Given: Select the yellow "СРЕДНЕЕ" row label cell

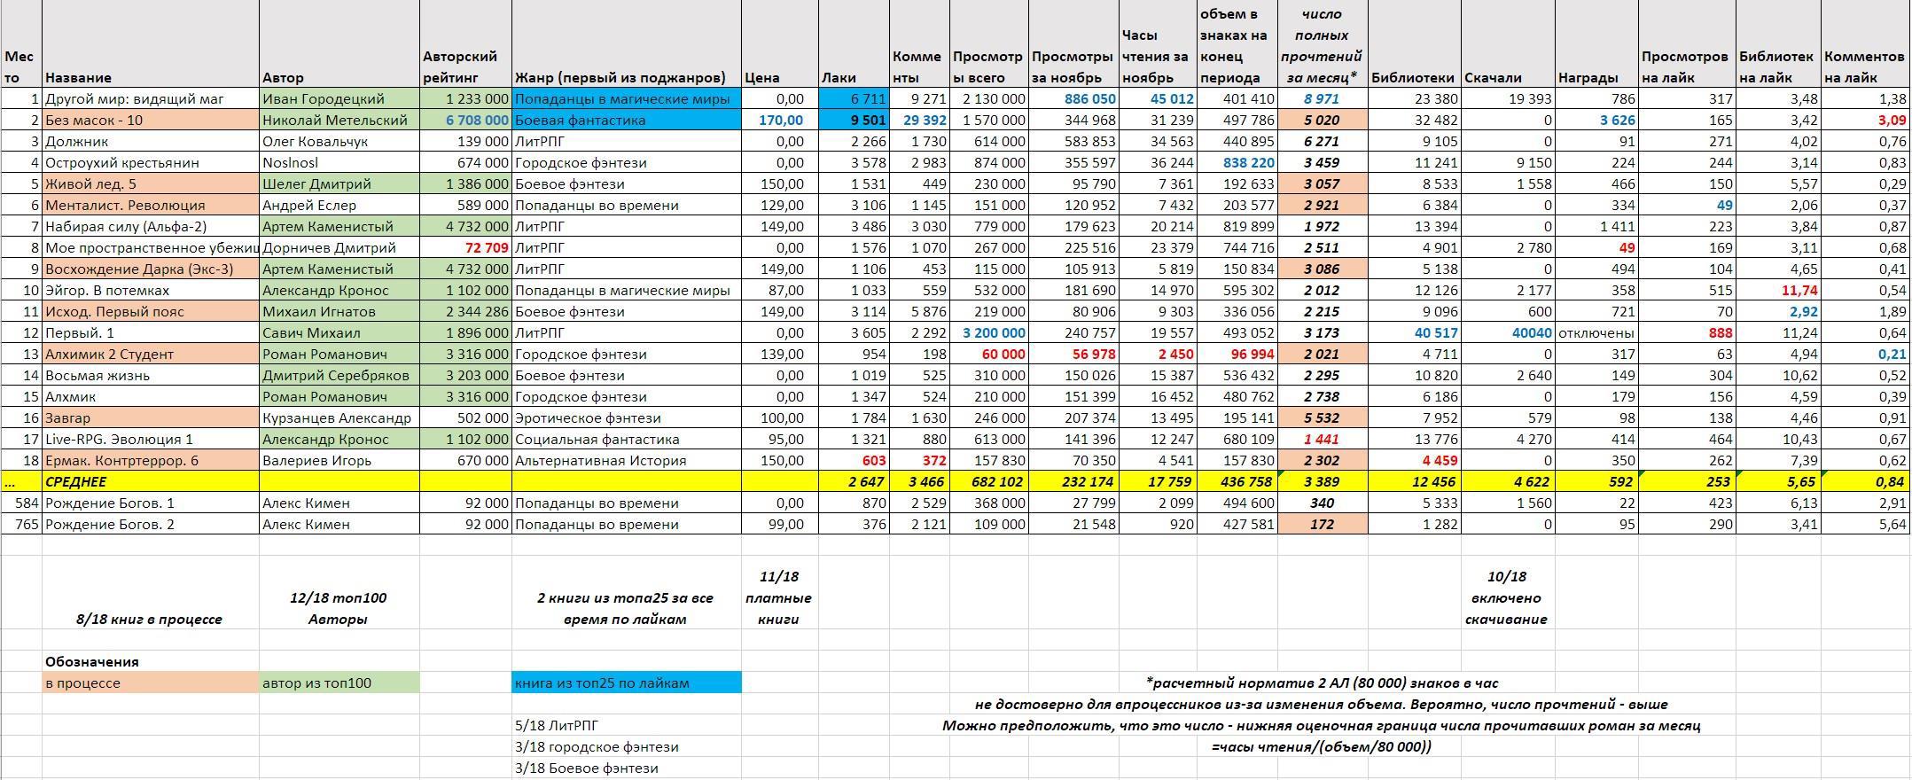Looking at the screenshot, I should (x=149, y=482).
